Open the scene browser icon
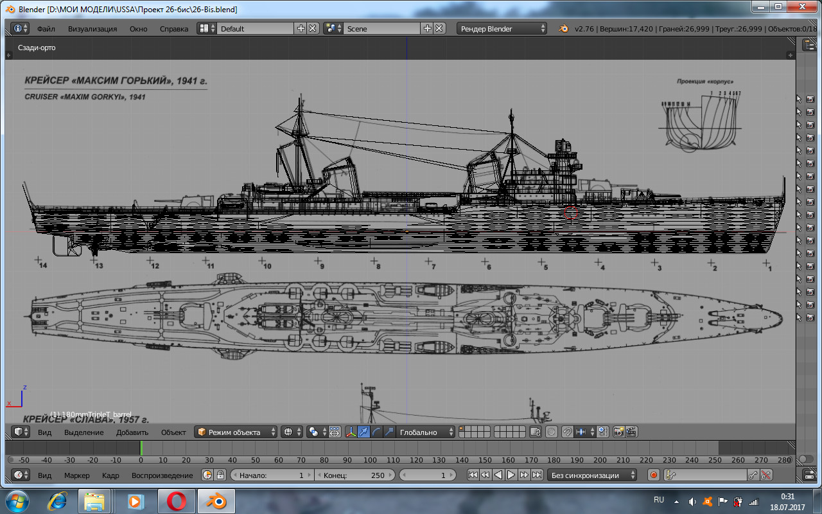The image size is (822, 514). [x=333, y=28]
